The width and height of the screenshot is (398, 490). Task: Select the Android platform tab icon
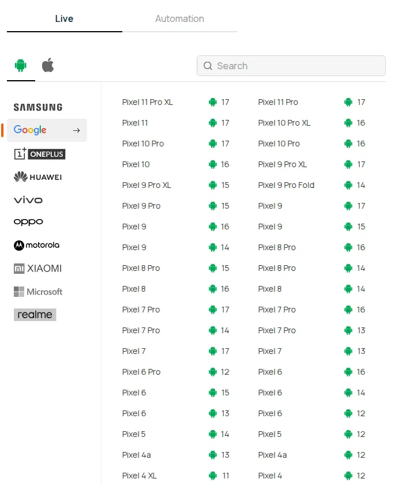(x=21, y=65)
